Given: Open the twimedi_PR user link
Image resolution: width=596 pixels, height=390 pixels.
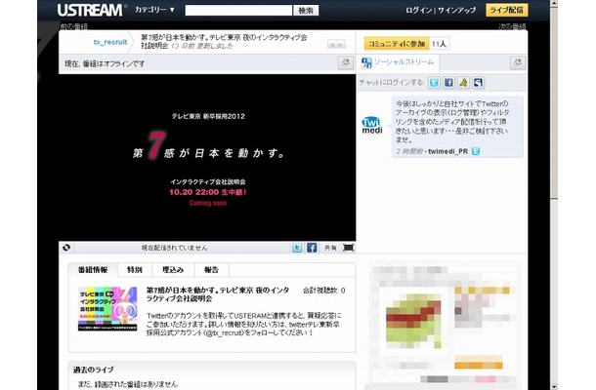Looking at the screenshot, I should [x=447, y=151].
